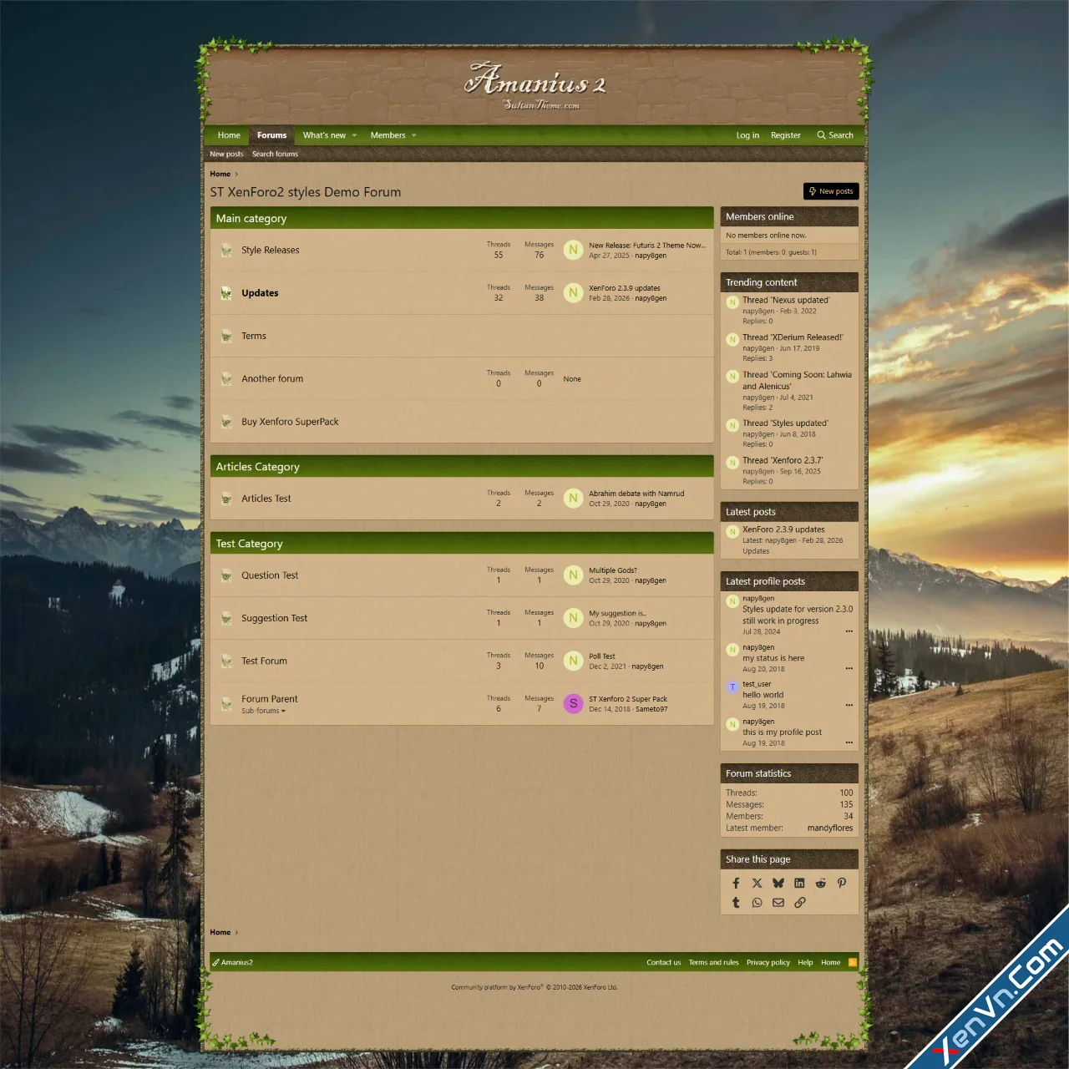Share the page via Facebook icon
Image resolution: width=1069 pixels, height=1069 pixels.
pyautogui.click(x=736, y=883)
